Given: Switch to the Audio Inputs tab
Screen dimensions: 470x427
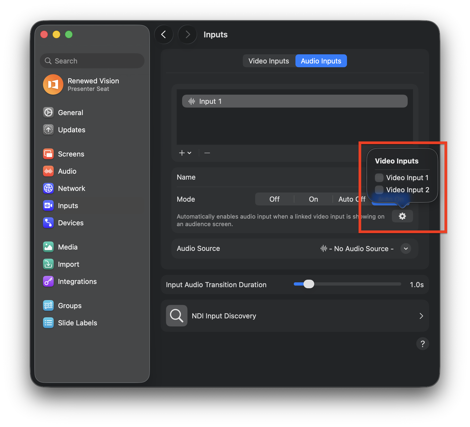Looking at the screenshot, I should tap(321, 61).
